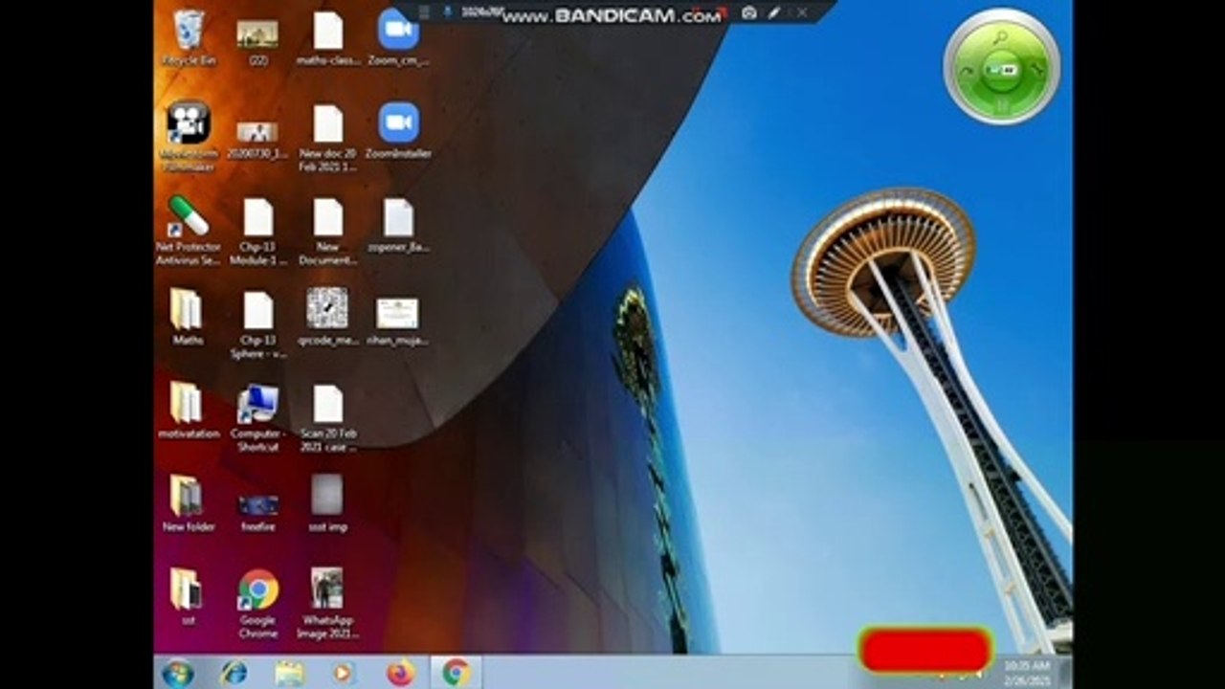
Task: Launch Firefox from the taskbar
Action: [401, 673]
